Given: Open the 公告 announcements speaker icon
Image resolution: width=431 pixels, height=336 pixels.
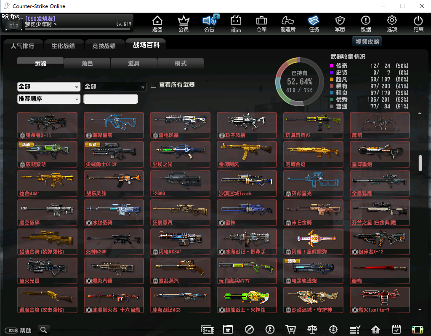Looking at the screenshot, I should point(209,23).
